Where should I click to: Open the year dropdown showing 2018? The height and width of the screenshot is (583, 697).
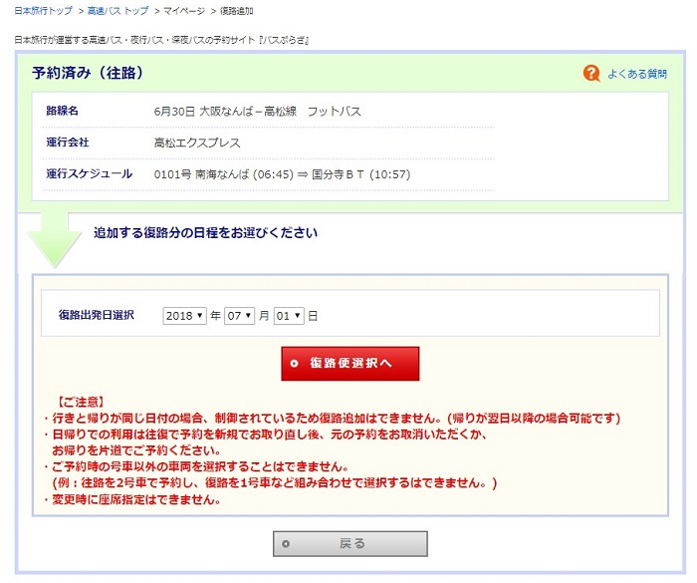(x=185, y=315)
